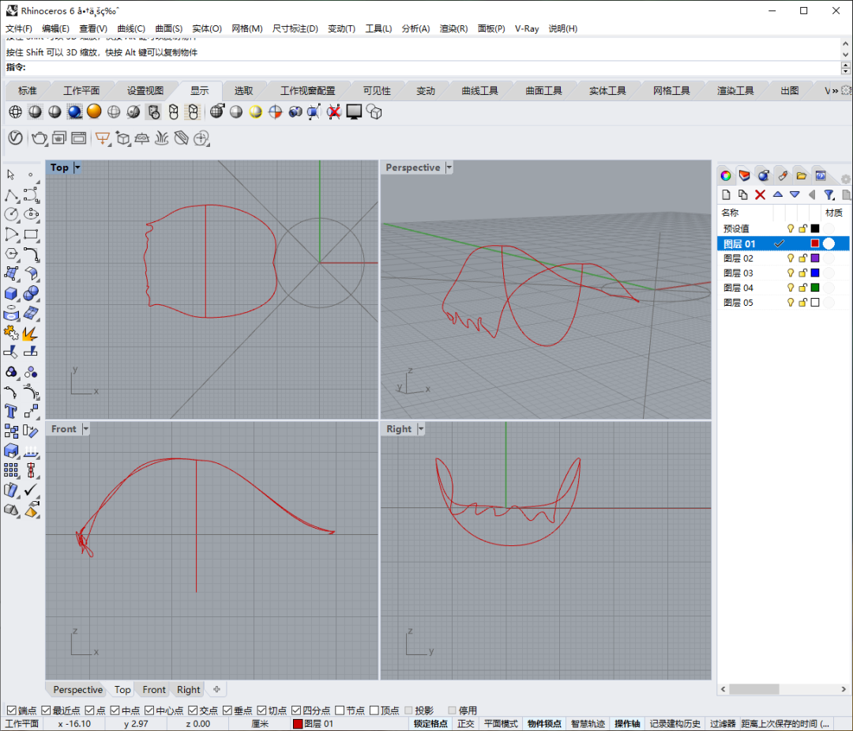The image size is (853, 731).
Task: Select the Box solid tool
Action: [11, 294]
